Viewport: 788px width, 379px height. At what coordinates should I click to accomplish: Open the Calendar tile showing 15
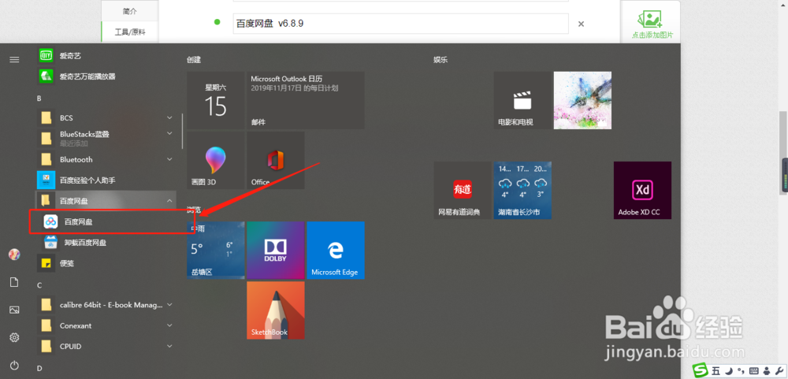tap(216, 100)
